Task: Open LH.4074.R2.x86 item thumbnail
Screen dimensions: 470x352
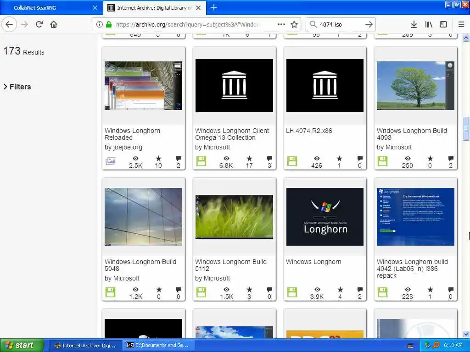Action: (x=325, y=86)
